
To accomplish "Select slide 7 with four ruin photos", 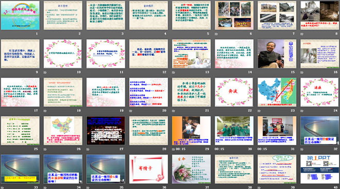I will point(277,15).
